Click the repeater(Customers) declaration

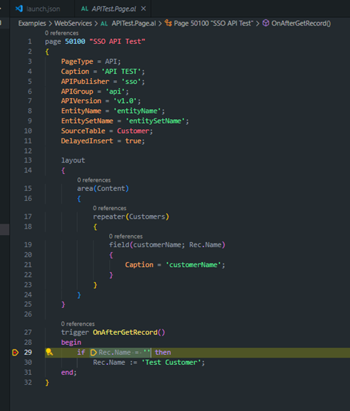[131, 217]
